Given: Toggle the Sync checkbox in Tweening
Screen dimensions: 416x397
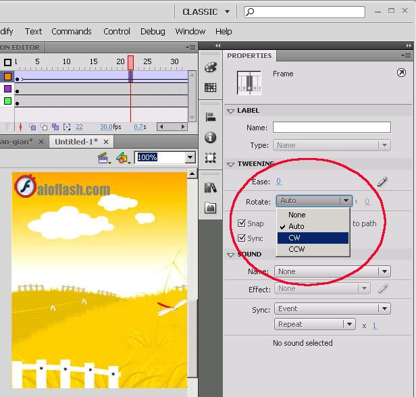Looking at the screenshot, I should 242,238.
